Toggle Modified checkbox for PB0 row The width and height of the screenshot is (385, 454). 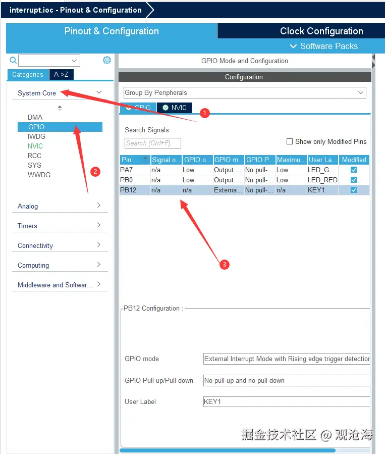354,180
